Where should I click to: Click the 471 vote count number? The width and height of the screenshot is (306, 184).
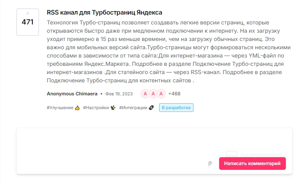tap(28, 22)
